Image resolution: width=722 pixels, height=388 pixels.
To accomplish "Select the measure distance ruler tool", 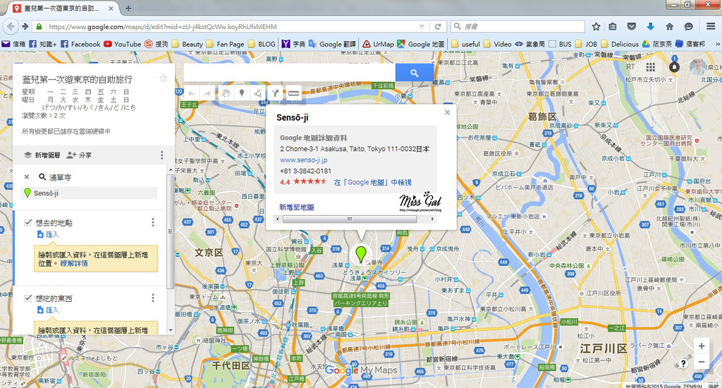I will [293, 94].
